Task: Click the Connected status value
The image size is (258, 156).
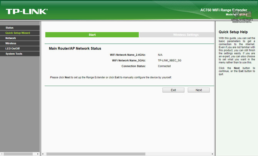Action: (164, 66)
